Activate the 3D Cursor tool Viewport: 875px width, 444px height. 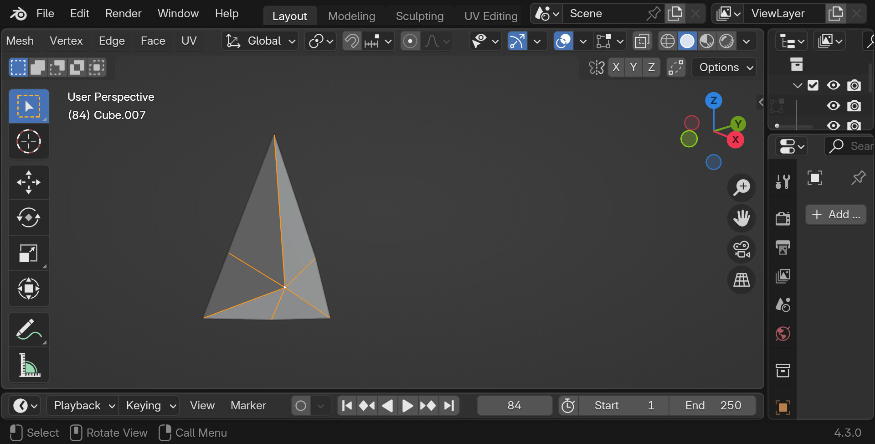29,141
